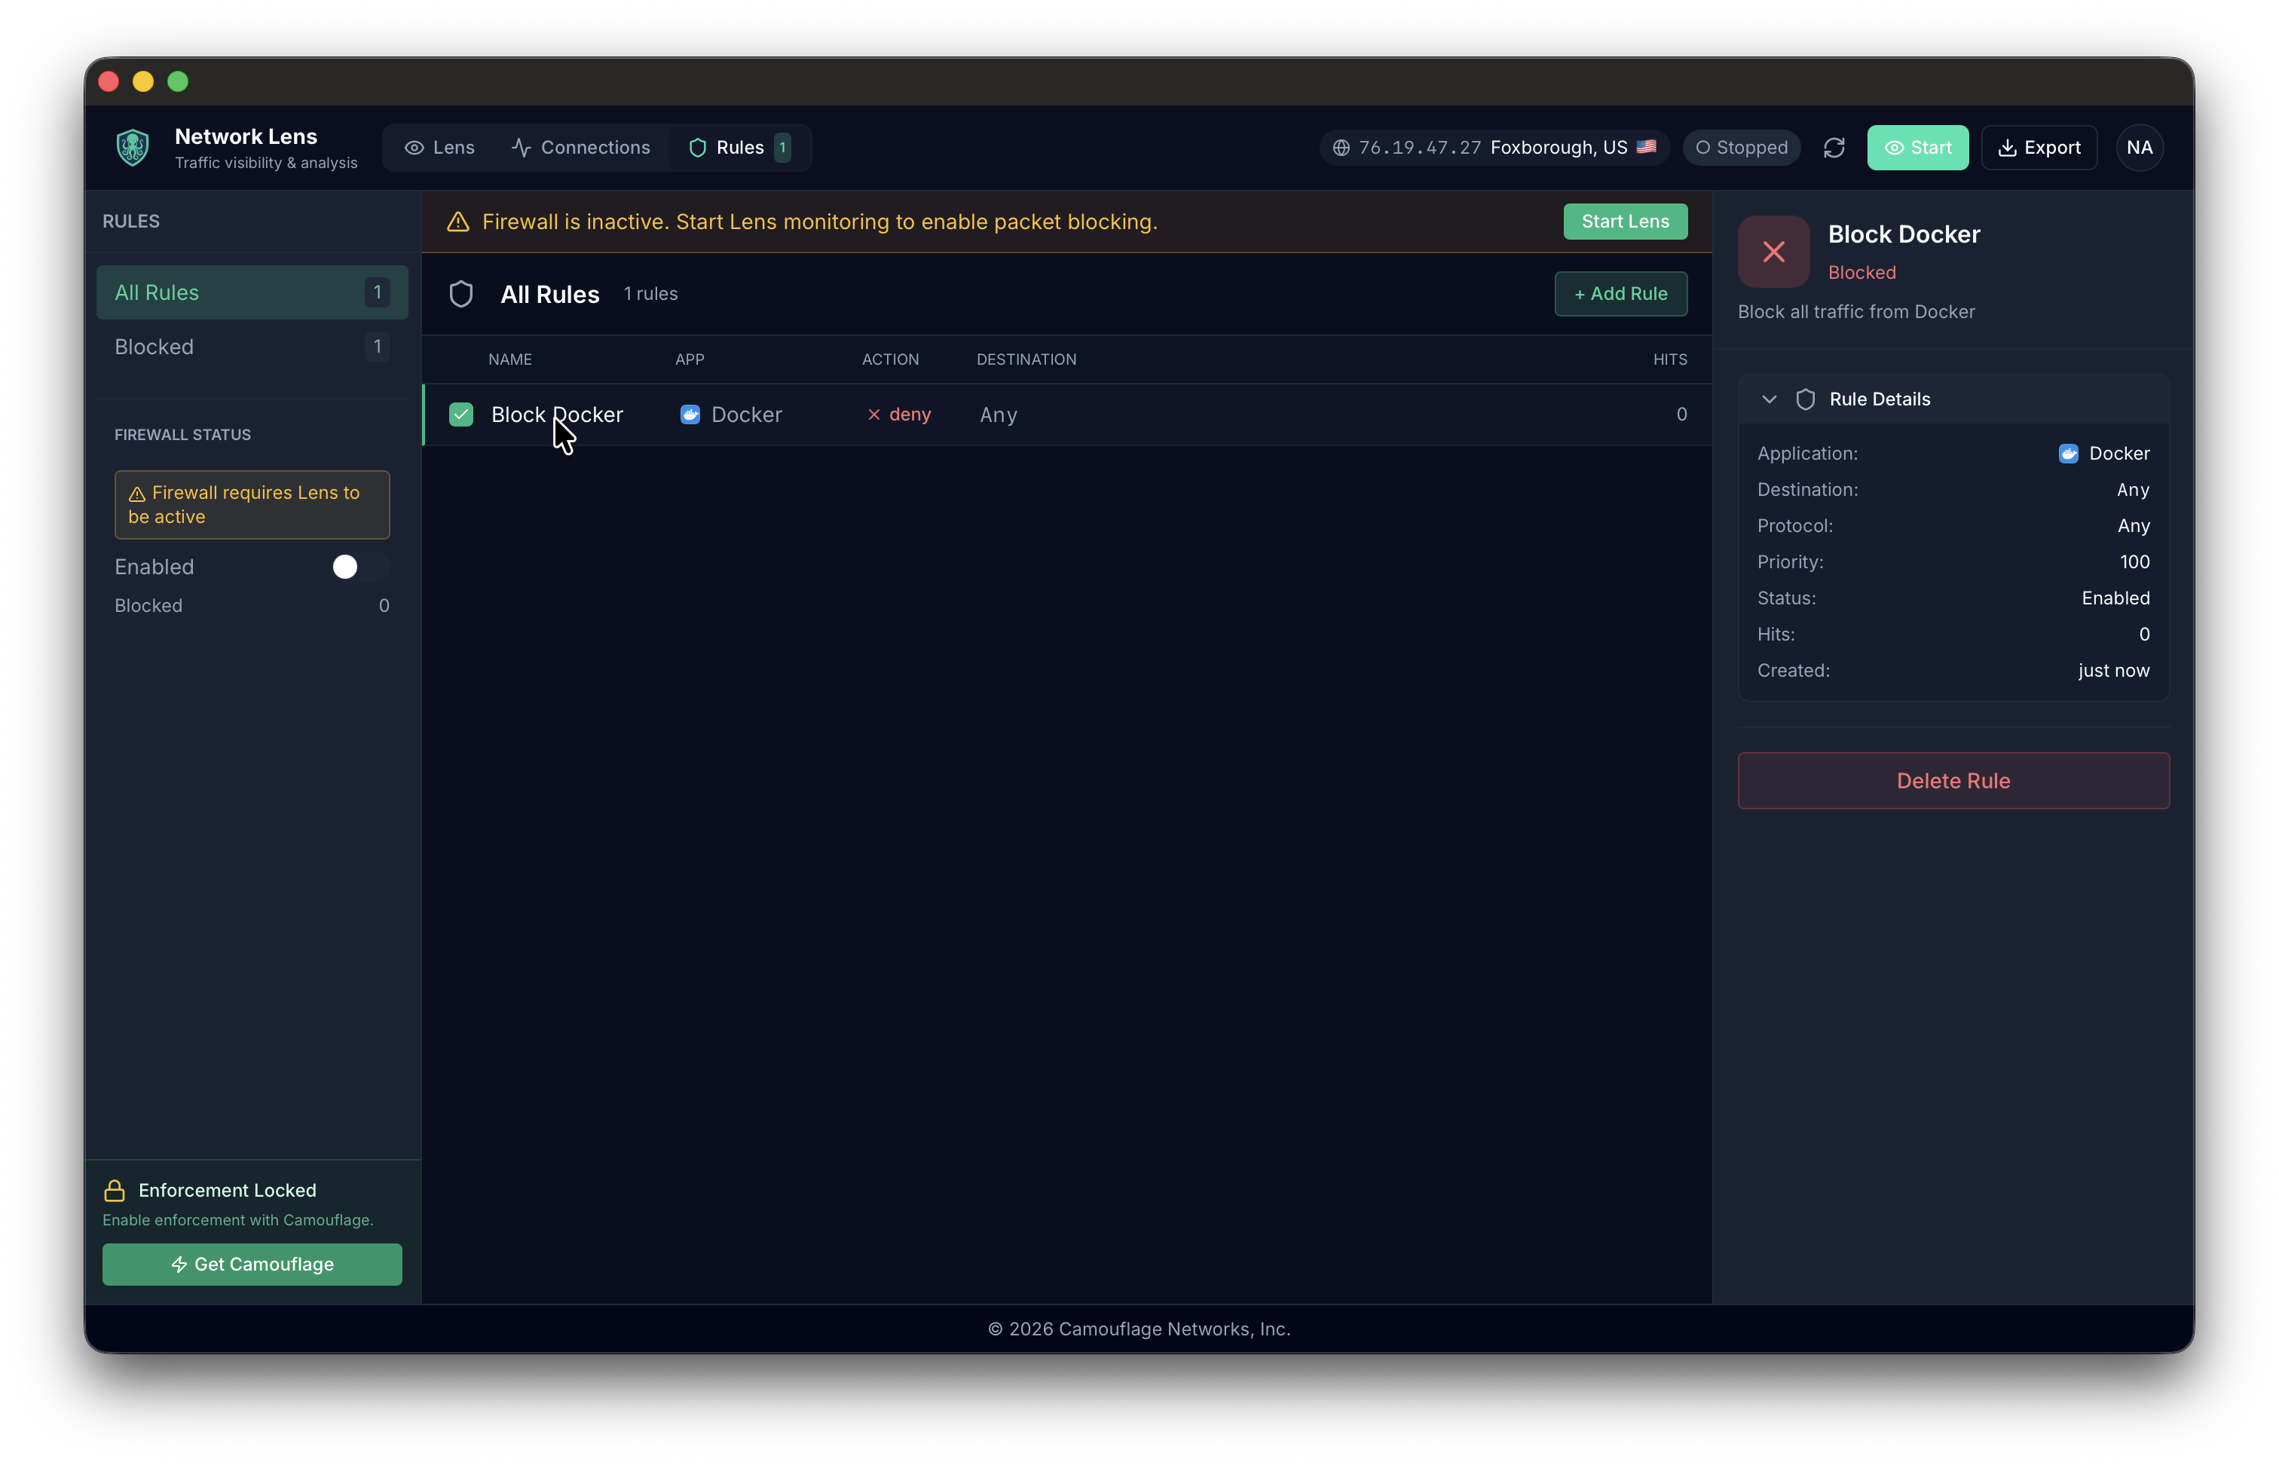Viewport: 2279px width, 1465px height.
Task: Select the Blocked filter in the sidebar
Action: tap(252, 347)
